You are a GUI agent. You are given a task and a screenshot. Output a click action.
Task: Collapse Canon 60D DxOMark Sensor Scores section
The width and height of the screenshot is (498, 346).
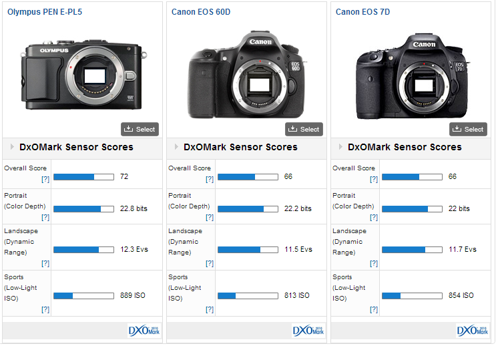click(176, 147)
